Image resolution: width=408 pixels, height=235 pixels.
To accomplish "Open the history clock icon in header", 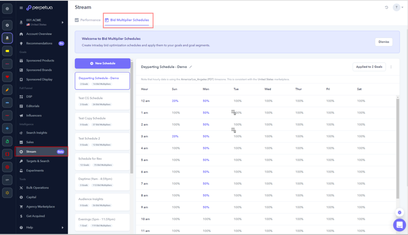I will 386,8.
